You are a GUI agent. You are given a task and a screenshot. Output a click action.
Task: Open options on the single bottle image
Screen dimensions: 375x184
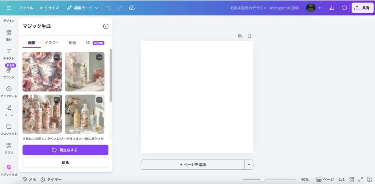pyautogui.click(x=99, y=57)
